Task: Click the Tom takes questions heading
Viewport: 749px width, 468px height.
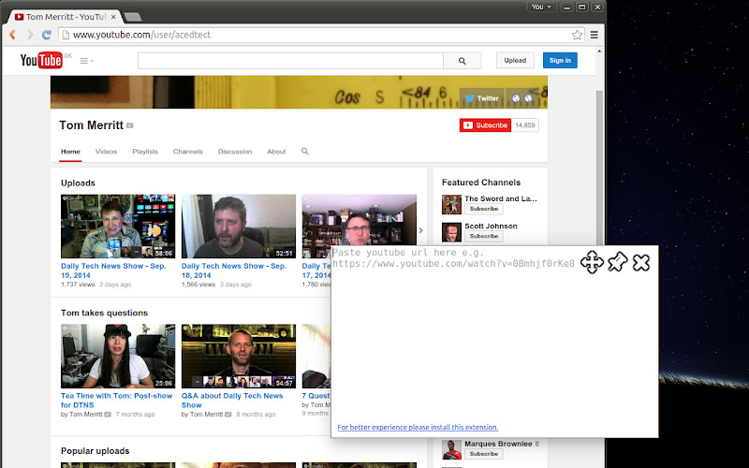Action: click(x=104, y=313)
